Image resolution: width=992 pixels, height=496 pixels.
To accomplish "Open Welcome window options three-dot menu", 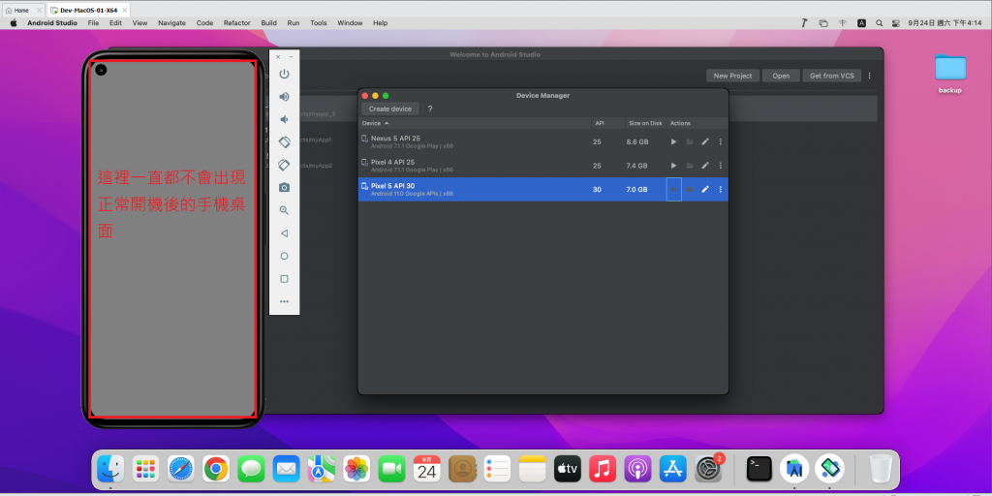I will coord(869,76).
